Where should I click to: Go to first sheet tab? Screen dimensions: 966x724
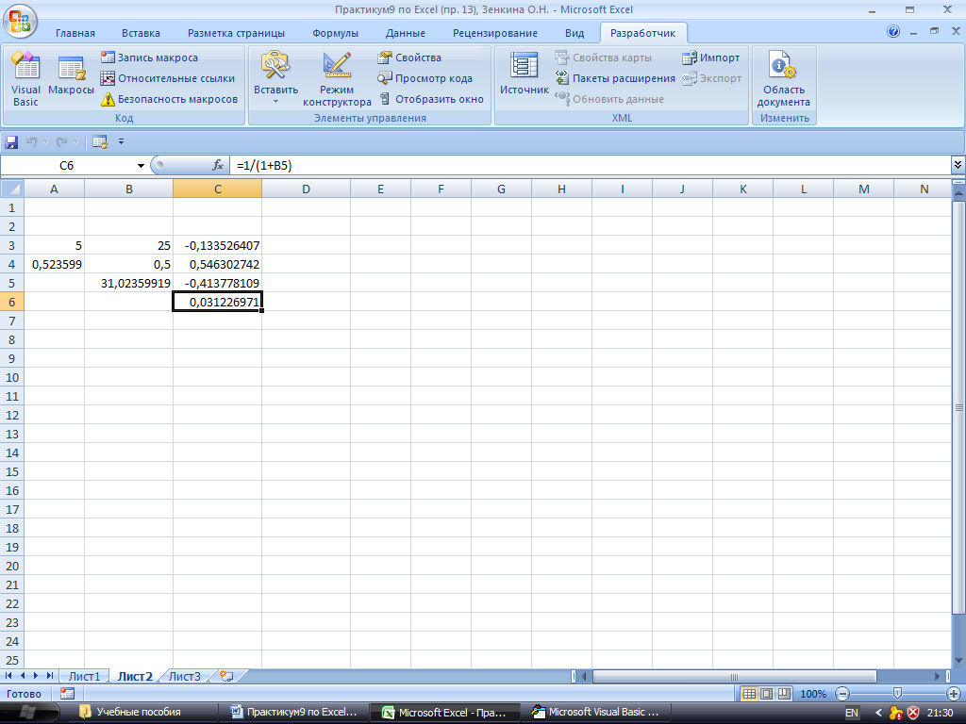[x=8, y=676]
